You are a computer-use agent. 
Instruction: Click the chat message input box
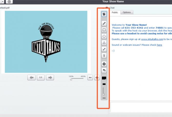click(141, 107)
